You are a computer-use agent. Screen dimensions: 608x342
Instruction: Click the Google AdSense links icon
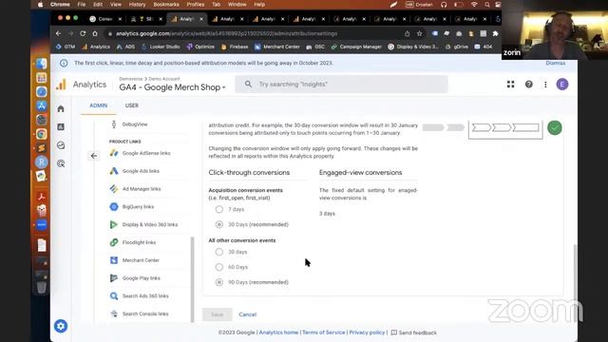[x=114, y=153]
